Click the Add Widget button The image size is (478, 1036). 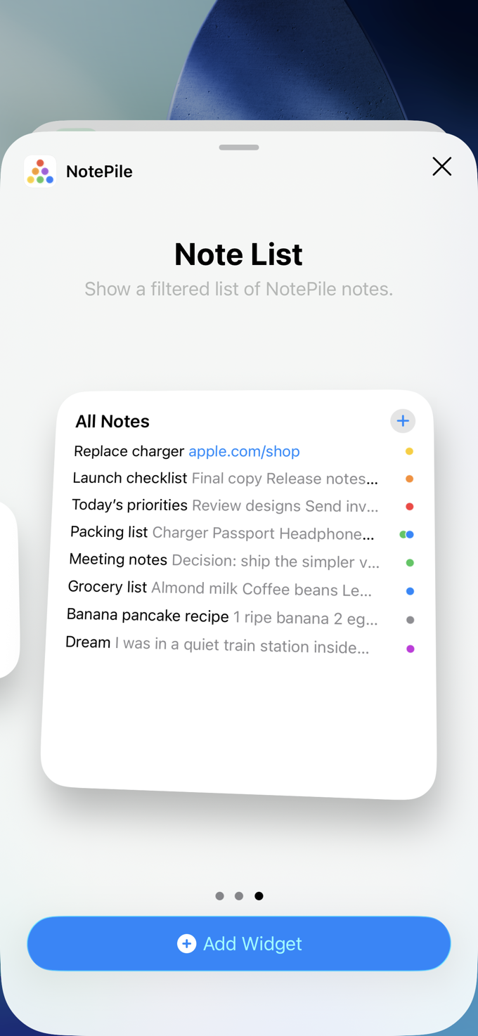[239, 943]
